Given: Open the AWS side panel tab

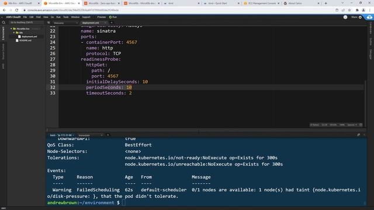Looking at the screenshot, I should click(4, 66).
